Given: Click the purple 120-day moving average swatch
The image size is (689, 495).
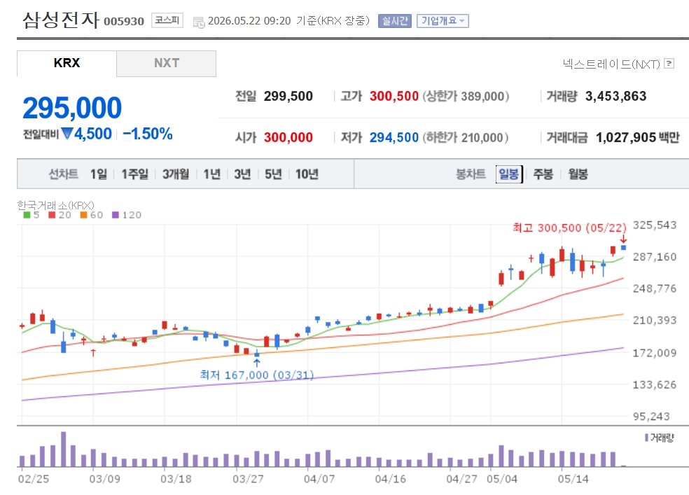Looking at the screenshot, I should [x=116, y=215].
